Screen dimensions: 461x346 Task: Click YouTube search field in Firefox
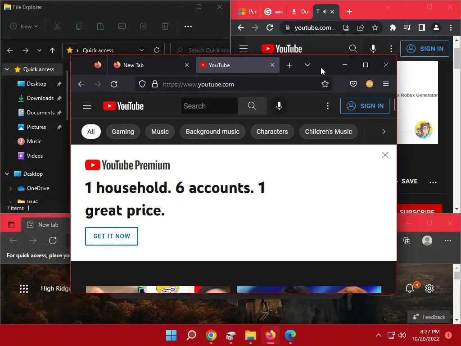coord(209,106)
